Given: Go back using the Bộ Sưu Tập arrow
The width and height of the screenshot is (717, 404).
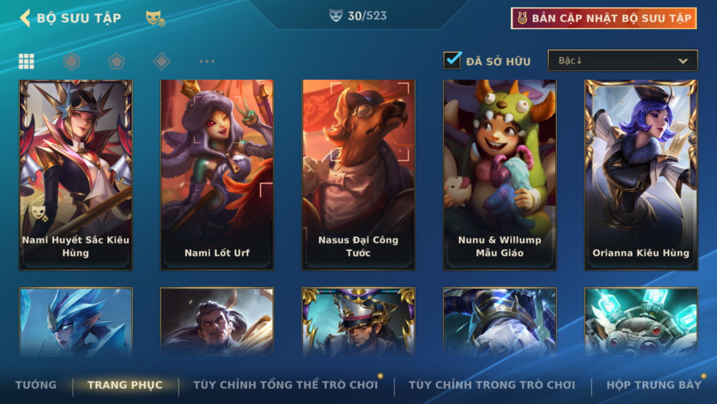Looking at the screenshot, I should click(x=25, y=18).
